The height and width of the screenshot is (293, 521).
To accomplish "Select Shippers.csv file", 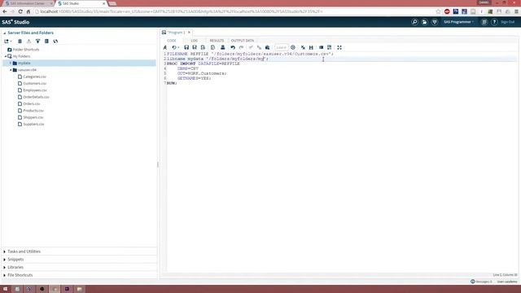I will [x=33, y=117].
